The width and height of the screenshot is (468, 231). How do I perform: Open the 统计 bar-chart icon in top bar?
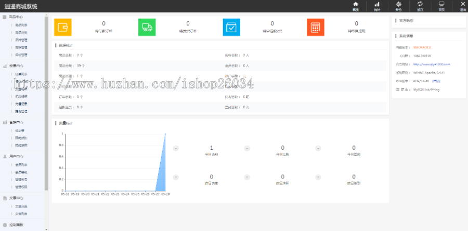point(377,4)
